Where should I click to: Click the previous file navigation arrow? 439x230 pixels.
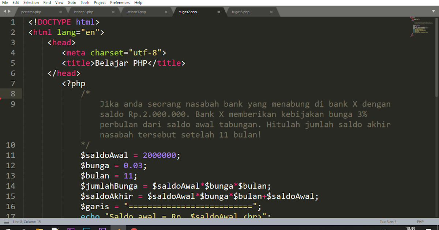tap(5, 11)
